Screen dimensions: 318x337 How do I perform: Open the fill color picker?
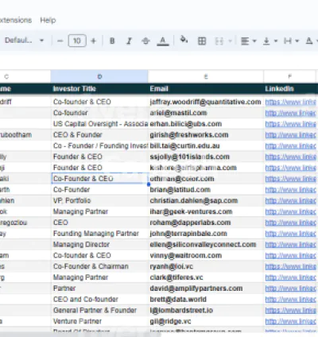click(x=184, y=40)
